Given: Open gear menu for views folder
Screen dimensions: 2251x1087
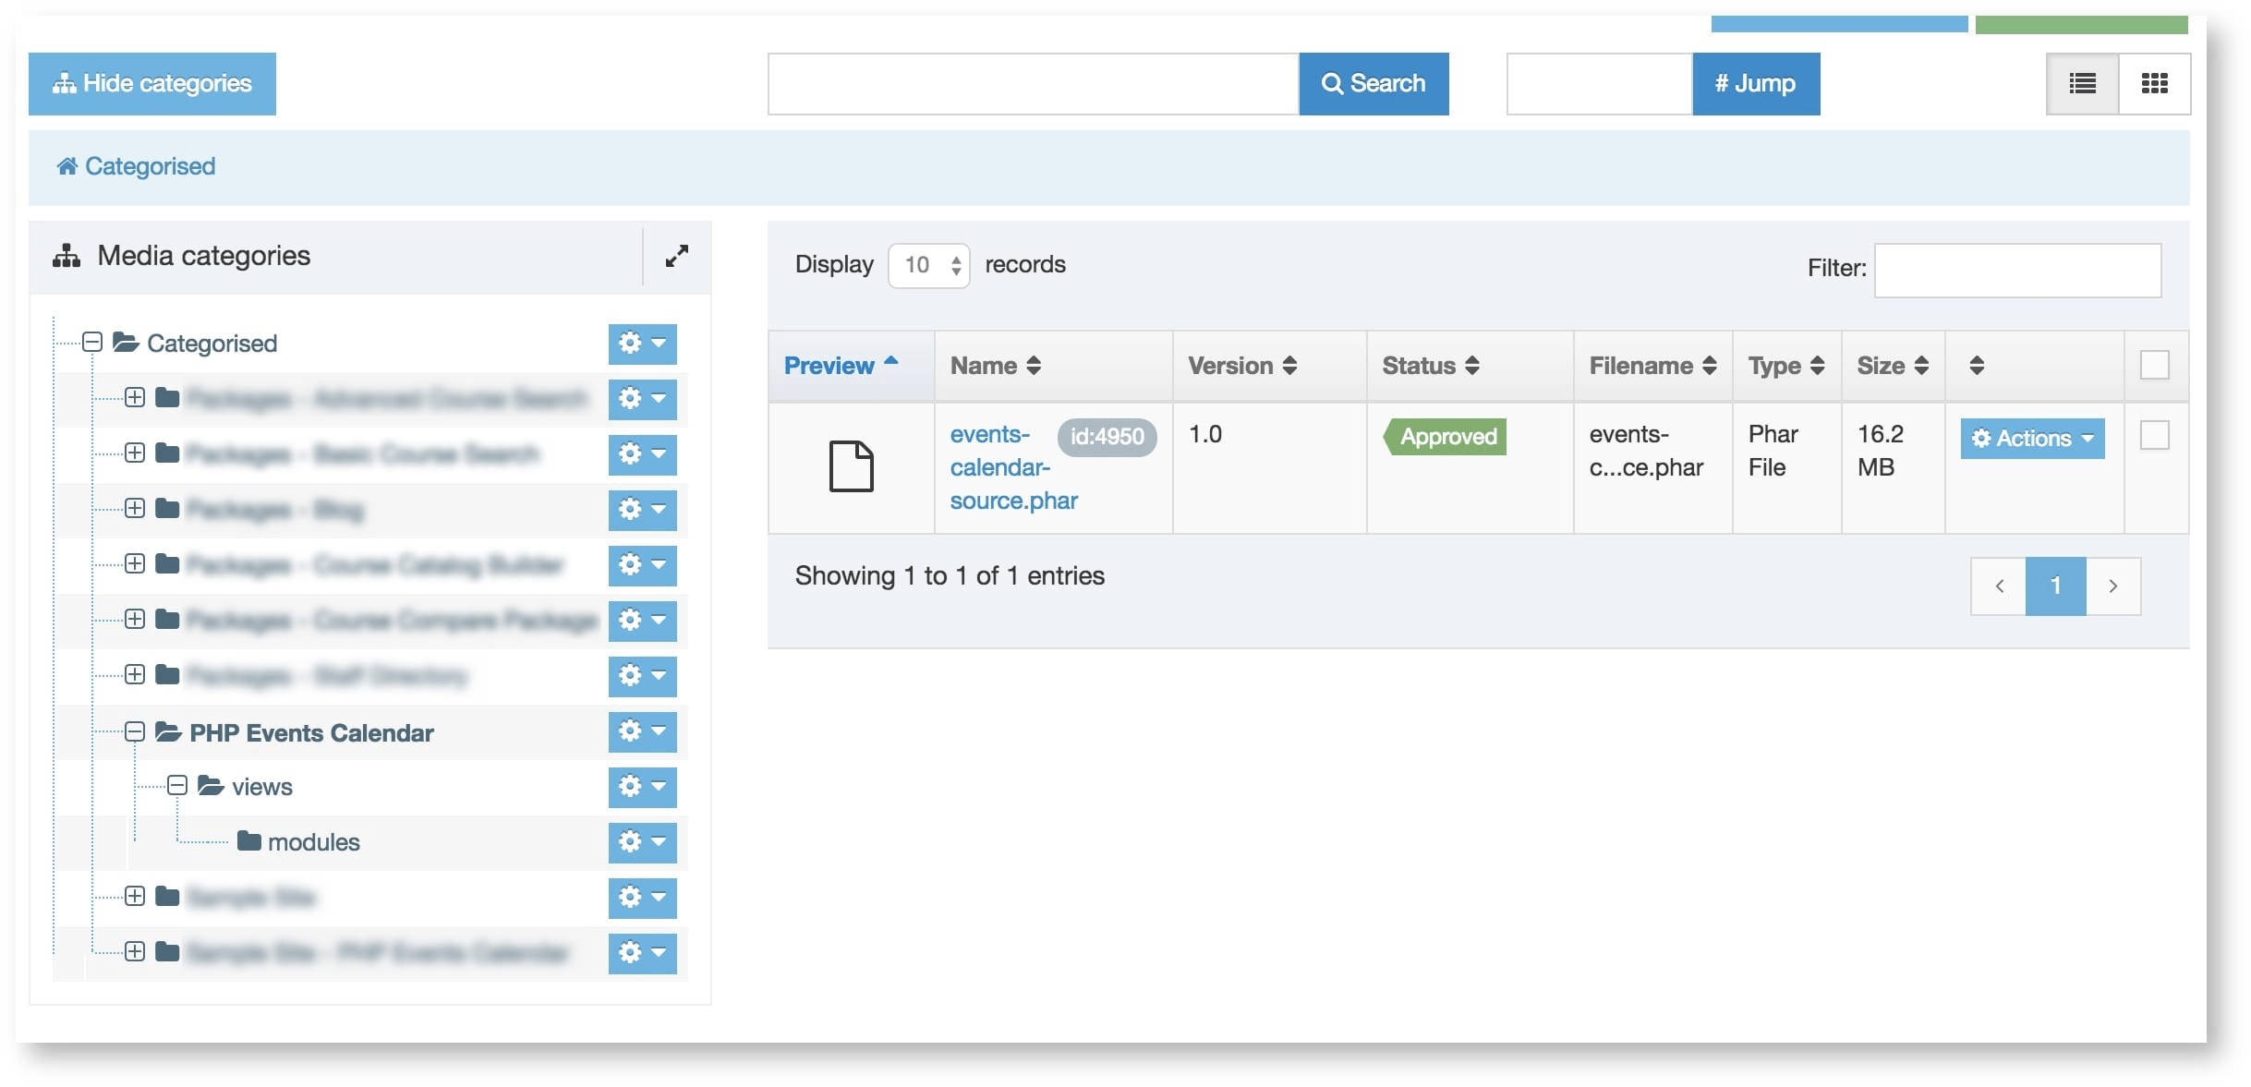Looking at the screenshot, I should point(642,787).
